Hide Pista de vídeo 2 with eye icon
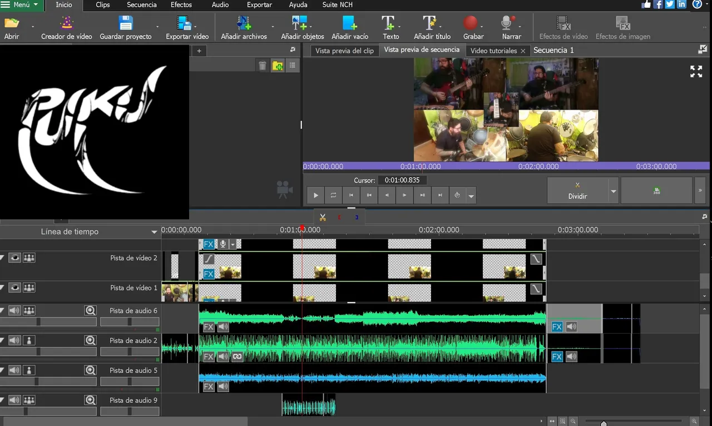Viewport: 712px width, 426px height. pyautogui.click(x=14, y=257)
